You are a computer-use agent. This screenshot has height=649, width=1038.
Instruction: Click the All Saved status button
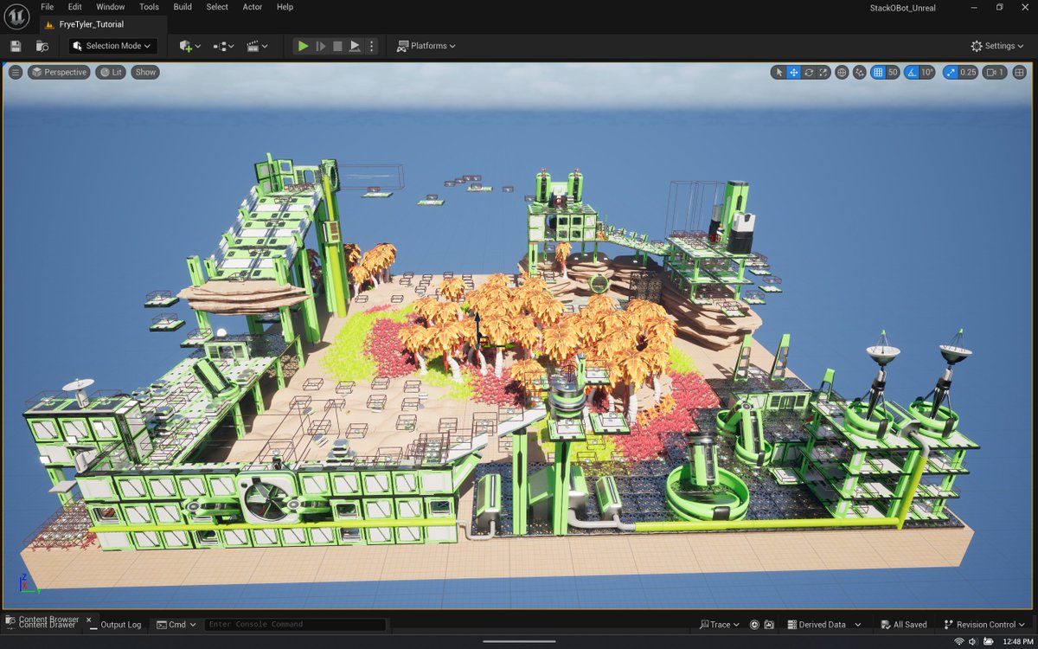click(904, 625)
